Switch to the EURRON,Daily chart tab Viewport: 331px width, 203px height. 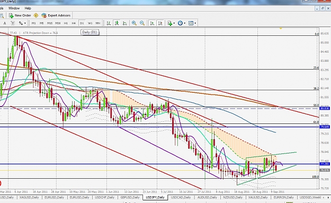coord(283,198)
